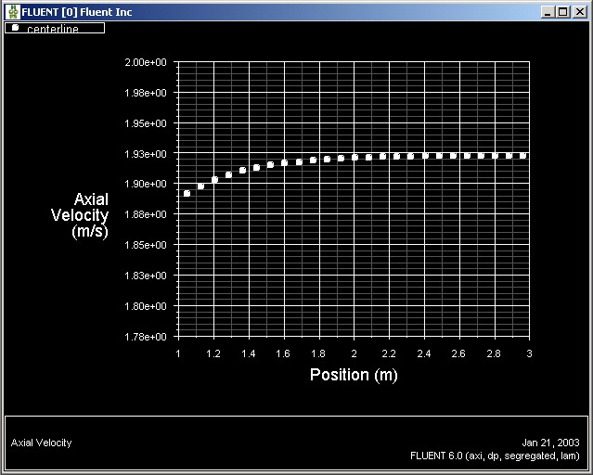The height and width of the screenshot is (475, 593).
Task: Click the last data point near position 3
Action: pos(523,156)
